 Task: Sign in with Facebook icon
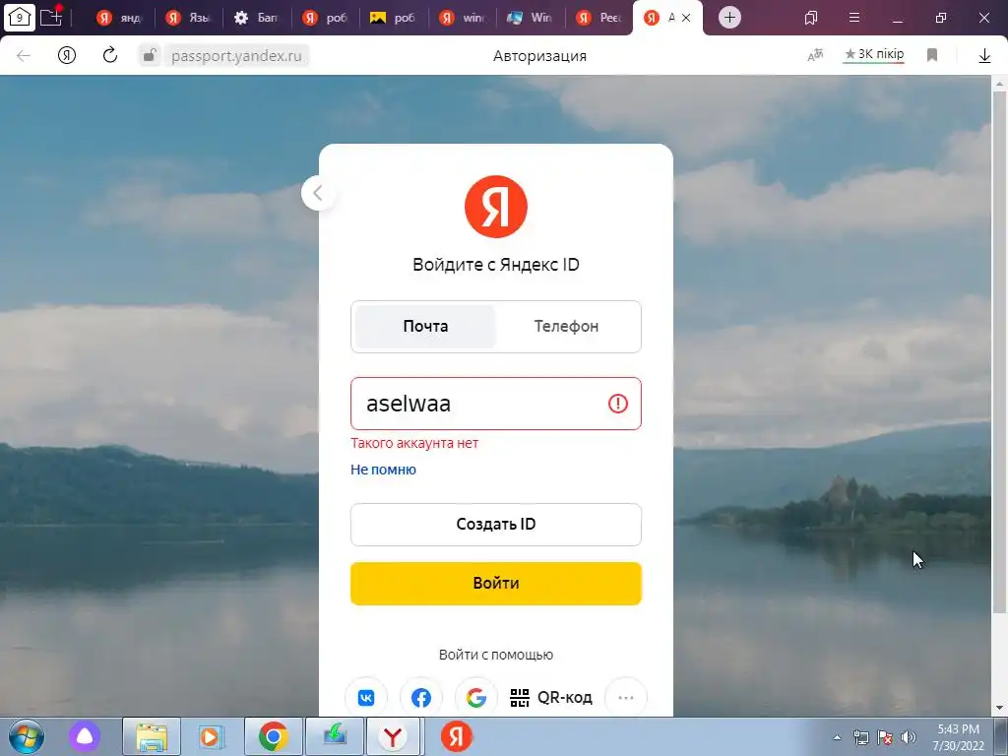[421, 698]
